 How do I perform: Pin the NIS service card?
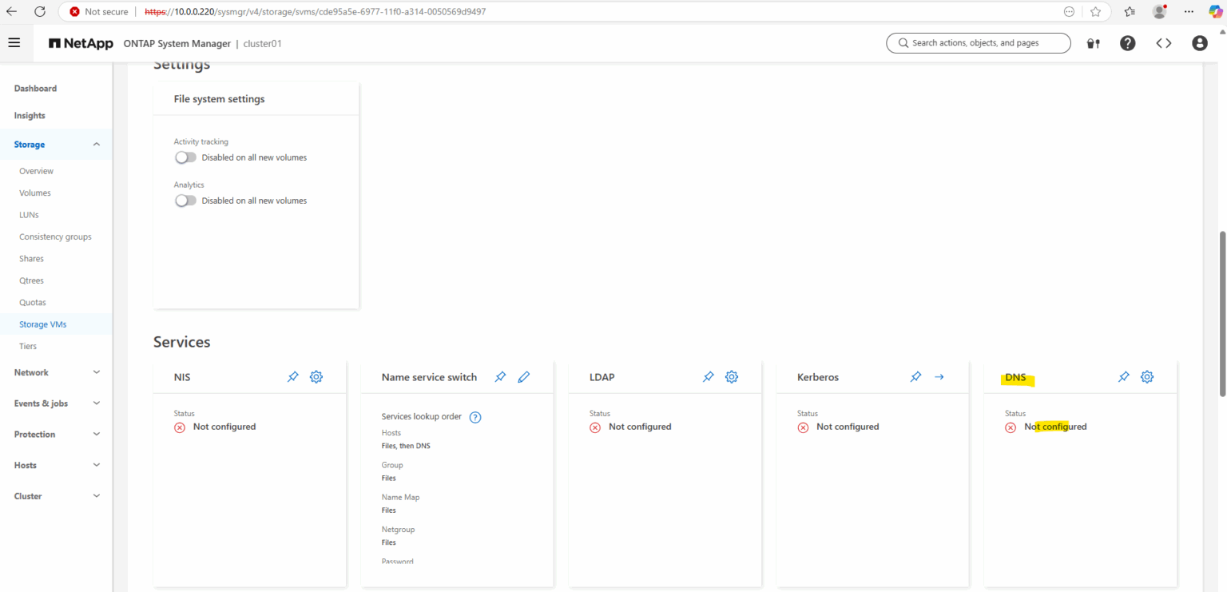292,376
